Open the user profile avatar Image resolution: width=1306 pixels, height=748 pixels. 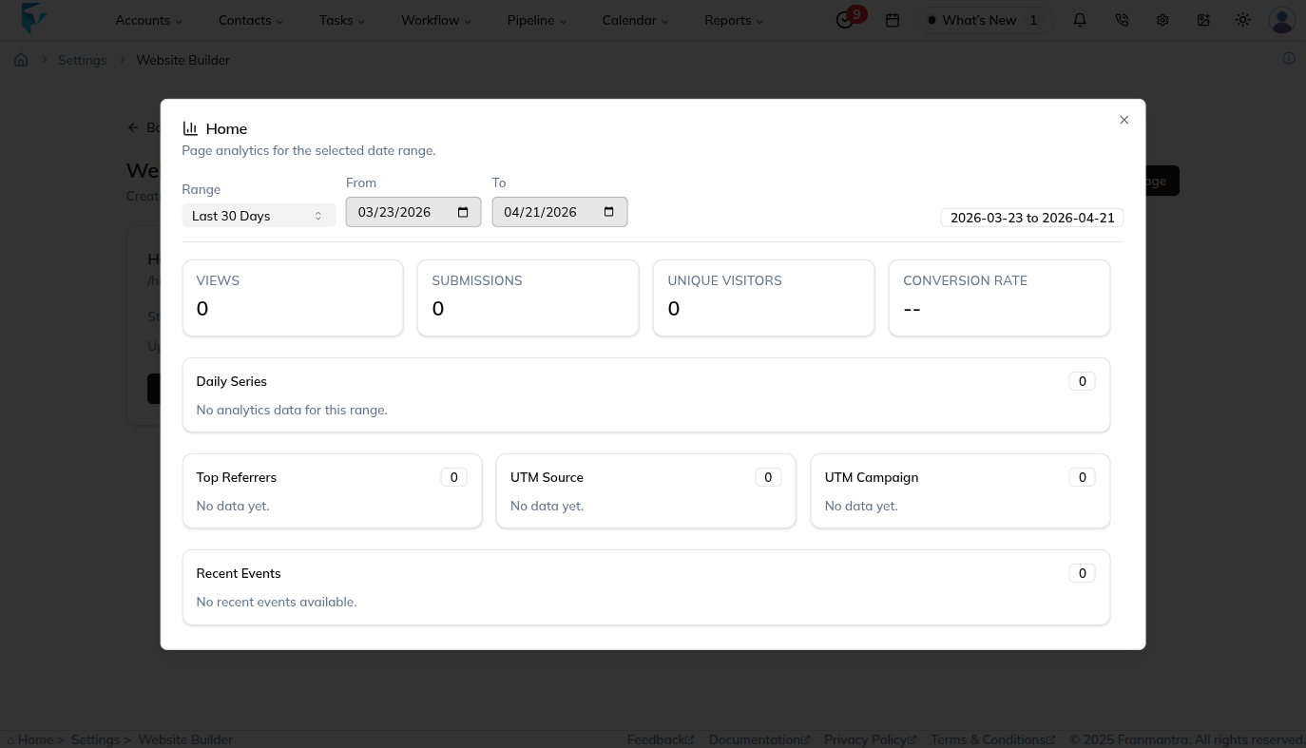click(x=1282, y=20)
